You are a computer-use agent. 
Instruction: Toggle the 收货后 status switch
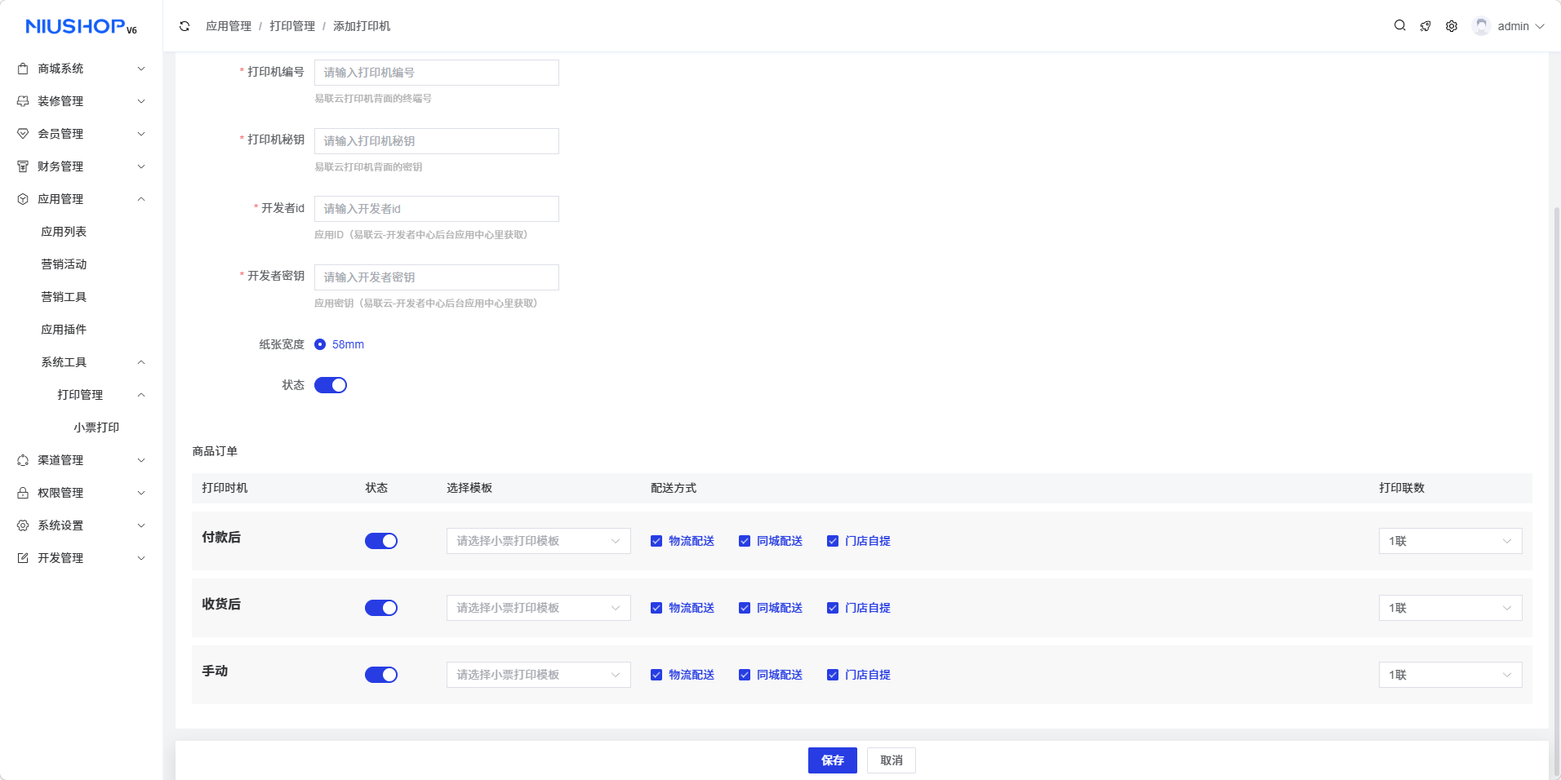381,608
